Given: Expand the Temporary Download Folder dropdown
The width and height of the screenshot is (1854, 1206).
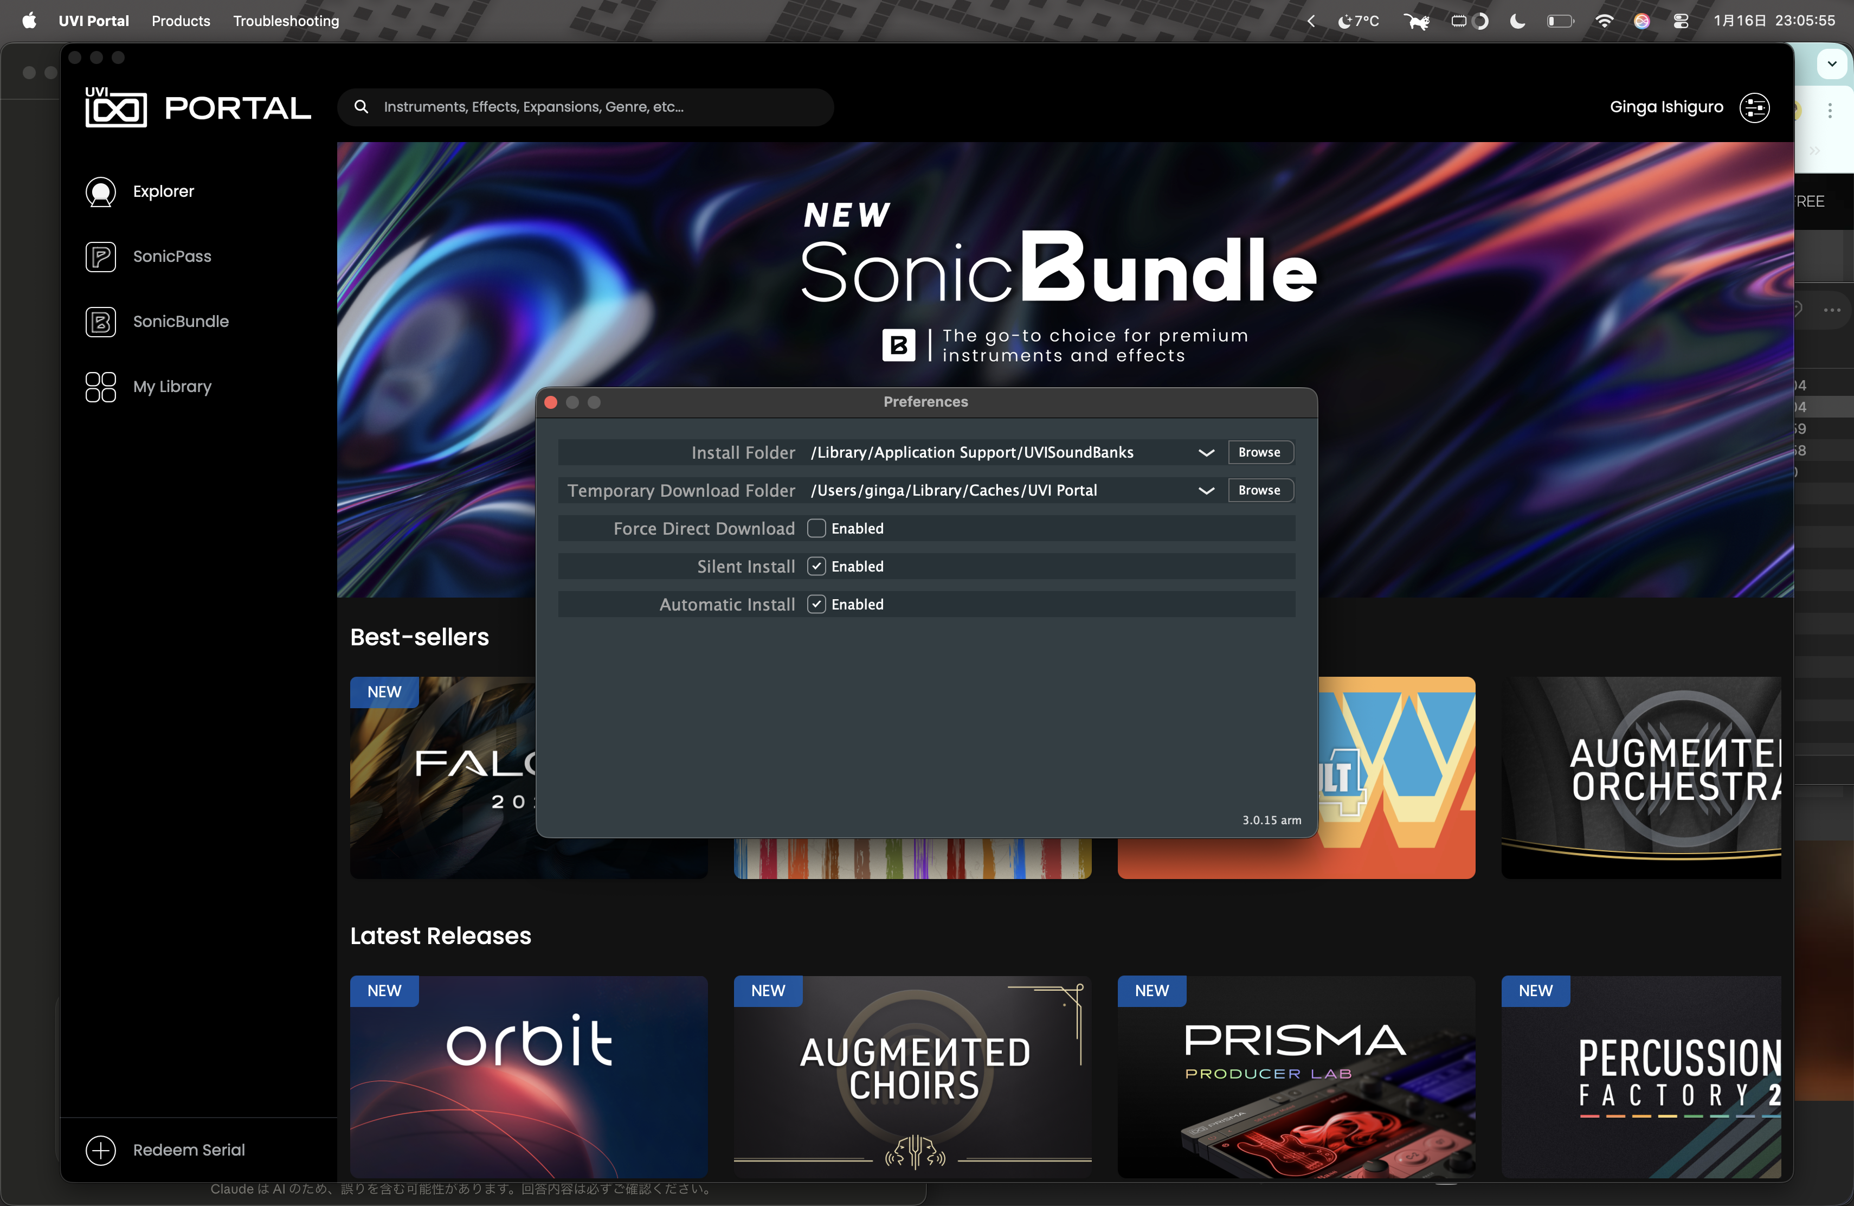Looking at the screenshot, I should click(1206, 491).
